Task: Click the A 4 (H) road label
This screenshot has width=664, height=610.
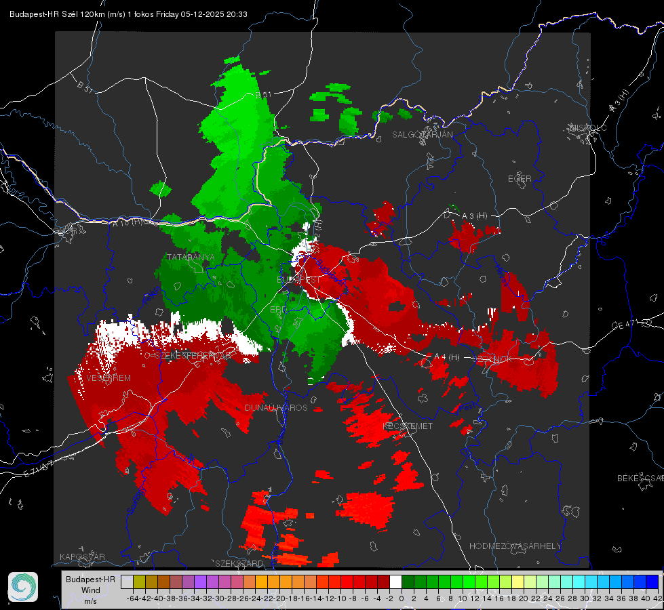Action: coord(447,357)
